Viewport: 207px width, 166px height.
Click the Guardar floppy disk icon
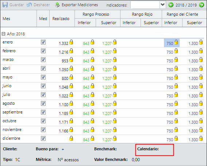point(5,5)
